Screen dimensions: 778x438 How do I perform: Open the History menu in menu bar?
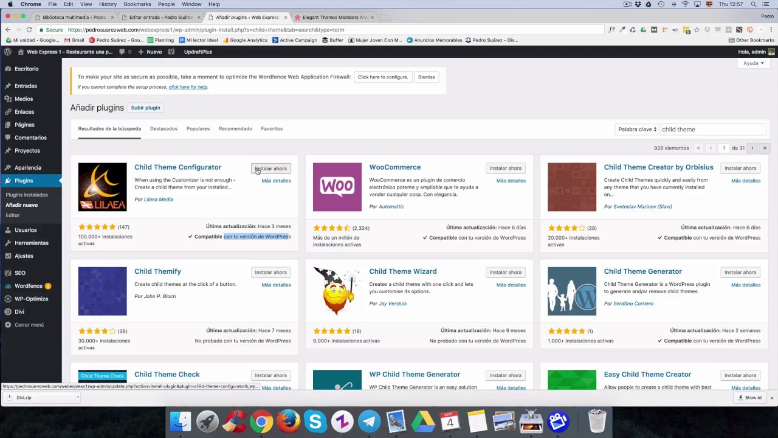[108, 4]
